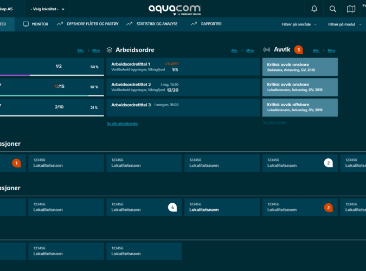The width and height of the screenshot is (366, 271).
Task: Open Arbeidsordretittel 3 work order
Action: pyautogui.click(x=183, y=107)
